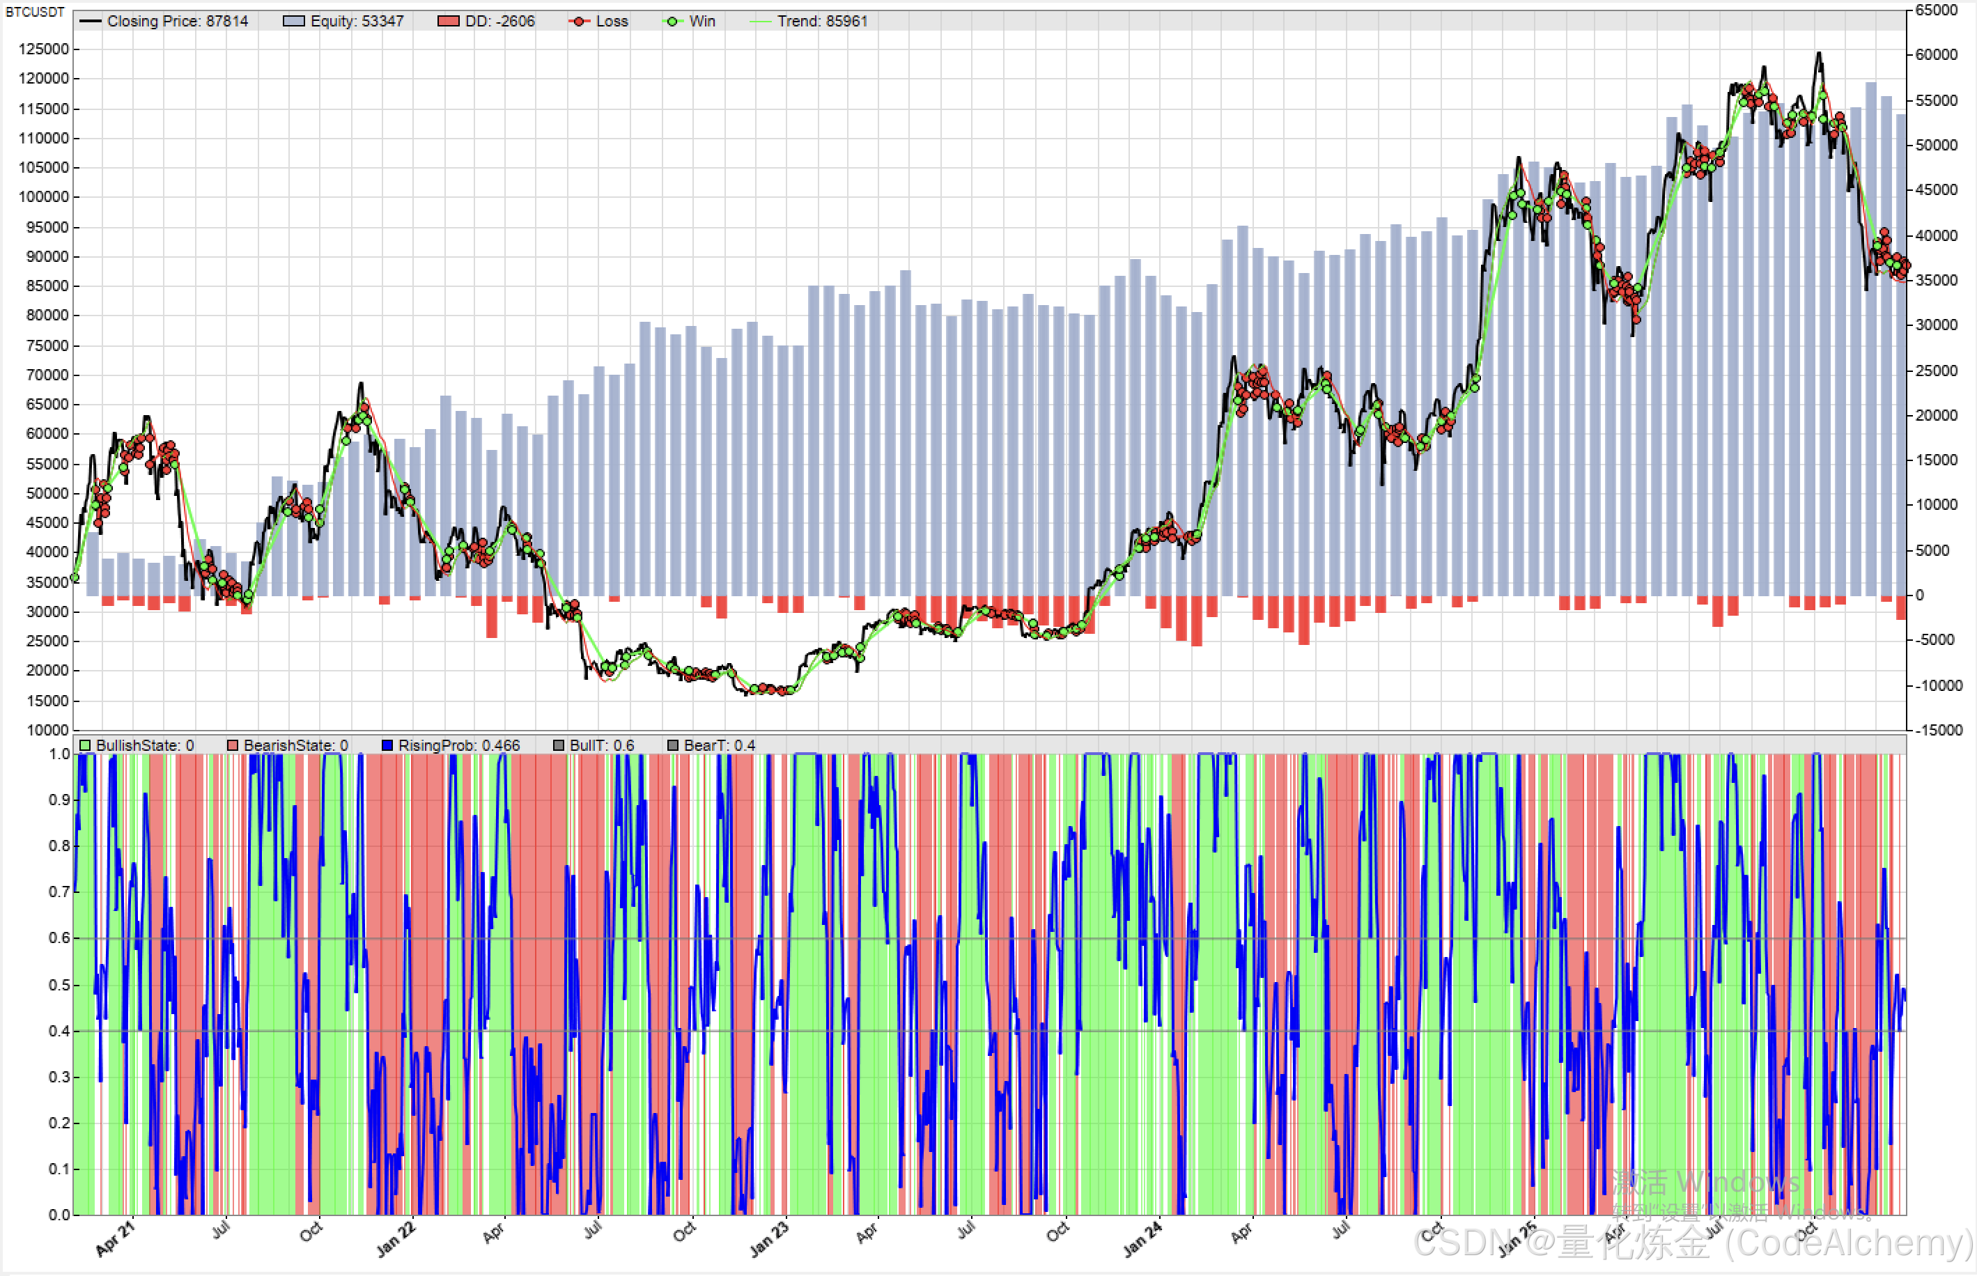The height and width of the screenshot is (1276, 1977).
Task: Click the 'Closing Price: 87814' legend text
Action: point(178,22)
